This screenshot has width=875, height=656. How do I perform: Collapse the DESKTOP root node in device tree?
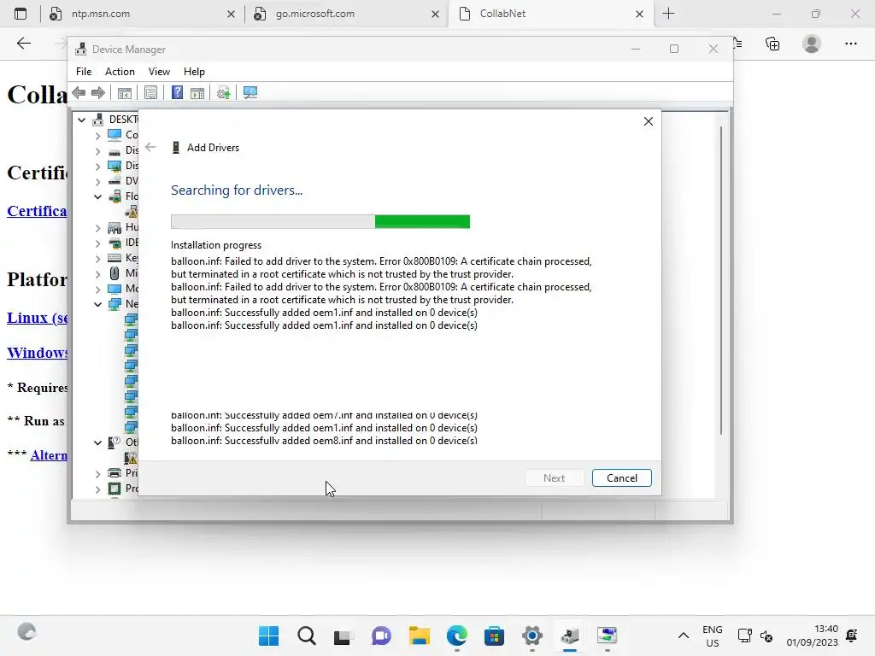click(x=81, y=120)
